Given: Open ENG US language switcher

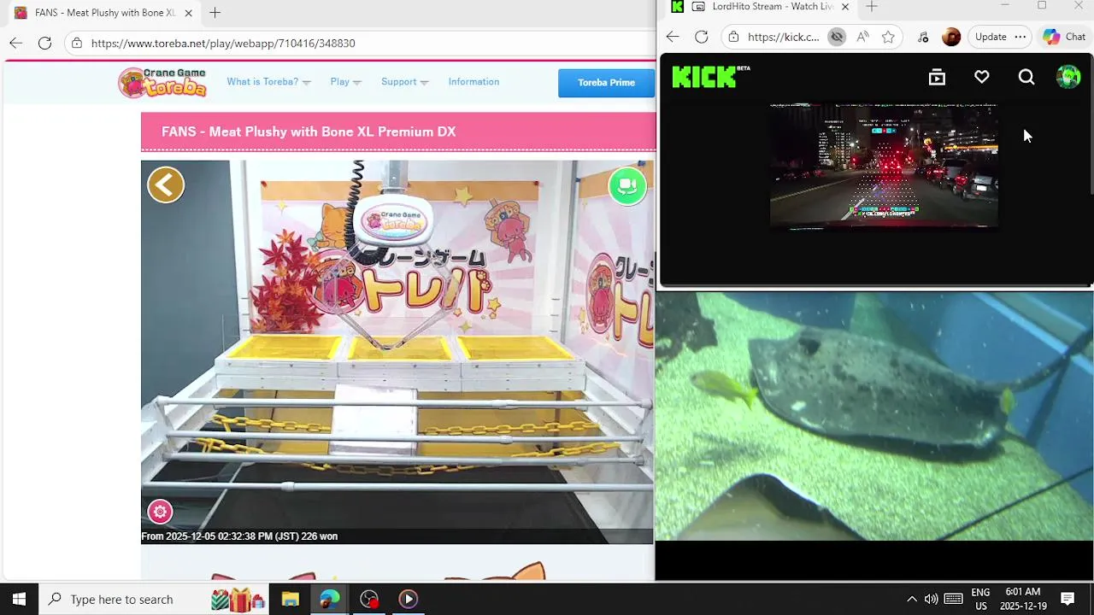Looking at the screenshot, I should 980,599.
